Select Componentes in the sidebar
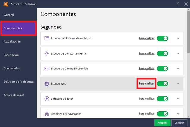 point(18,28)
